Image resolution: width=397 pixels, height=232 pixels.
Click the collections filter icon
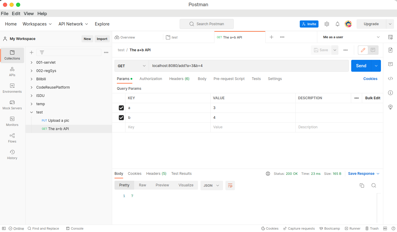coord(42,52)
